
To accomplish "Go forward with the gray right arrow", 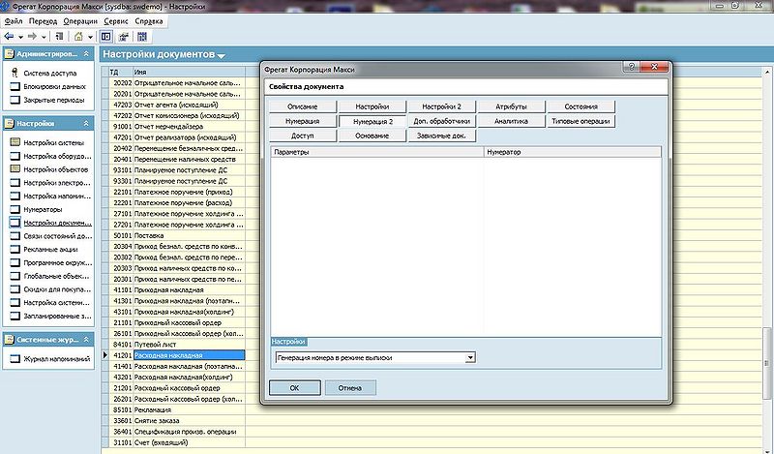I will pyautogui.click(x=32, y=37).
